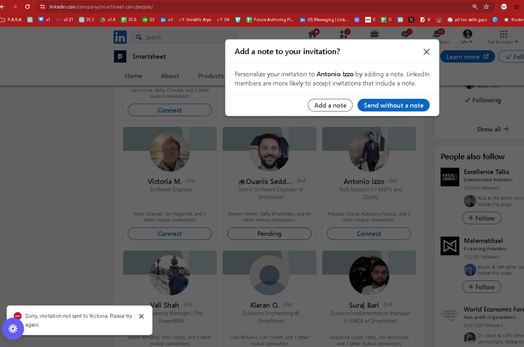Open Ouanis Sedd's profile photo
Image resolution: width=524 pixels, height=347 pixels.
pyautogui.click(x=269, y=151)
